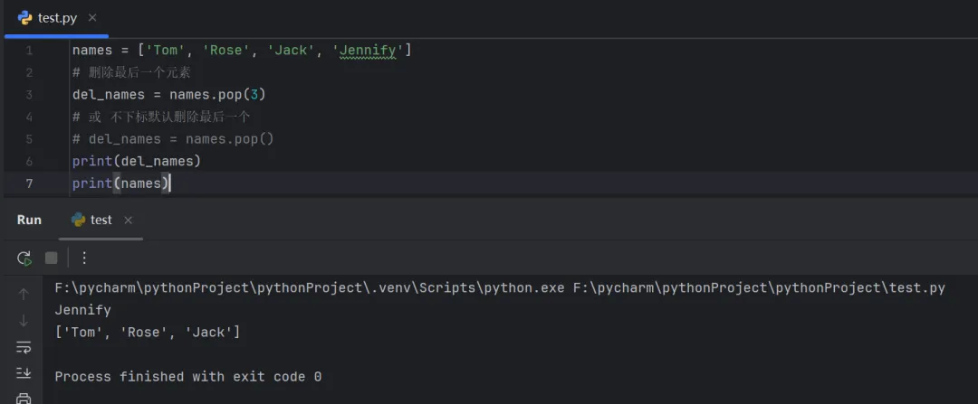Rerun the test script
978x404 pixels.
coord(24,258)
